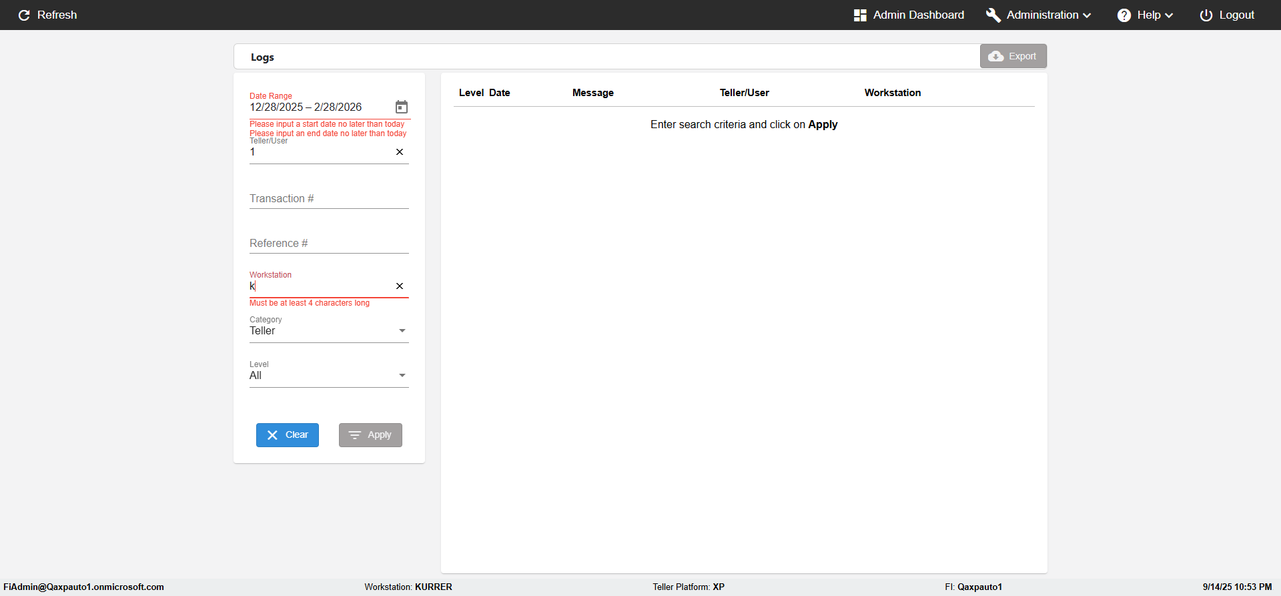1281x596 pixels.
Task: Click the date and time in status bar
Action: point(1237,587)
